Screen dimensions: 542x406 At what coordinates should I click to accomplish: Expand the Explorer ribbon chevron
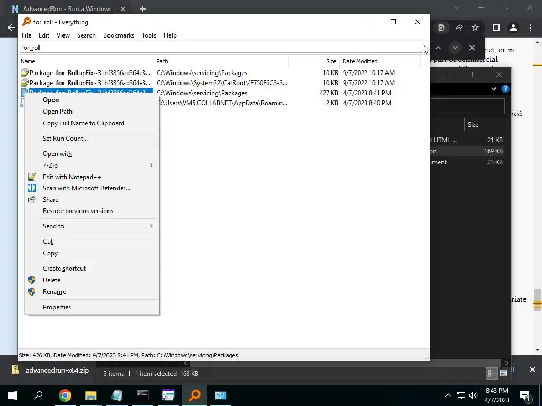(494, 89)
